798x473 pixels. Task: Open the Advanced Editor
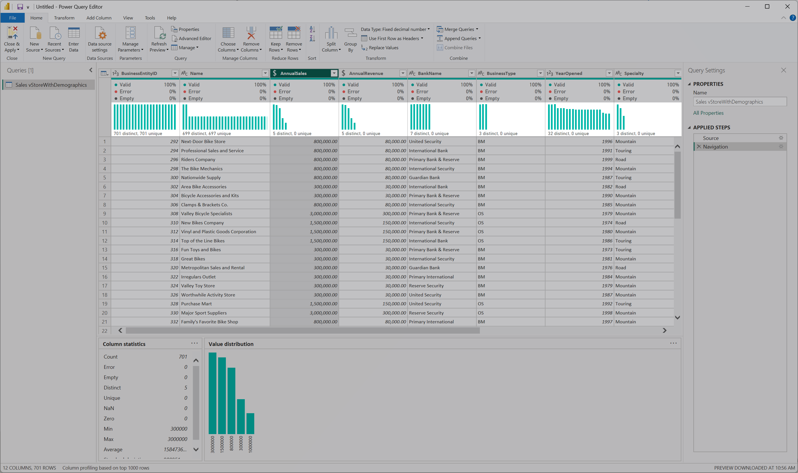pos(191,39)
